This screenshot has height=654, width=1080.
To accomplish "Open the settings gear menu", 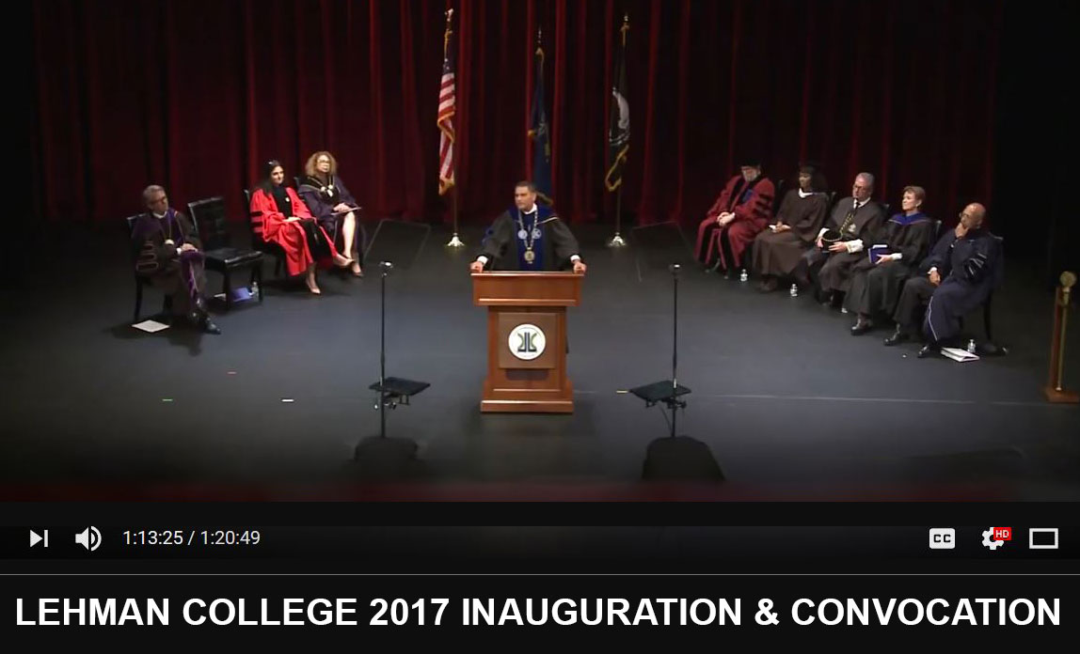I will click(993, 538).
